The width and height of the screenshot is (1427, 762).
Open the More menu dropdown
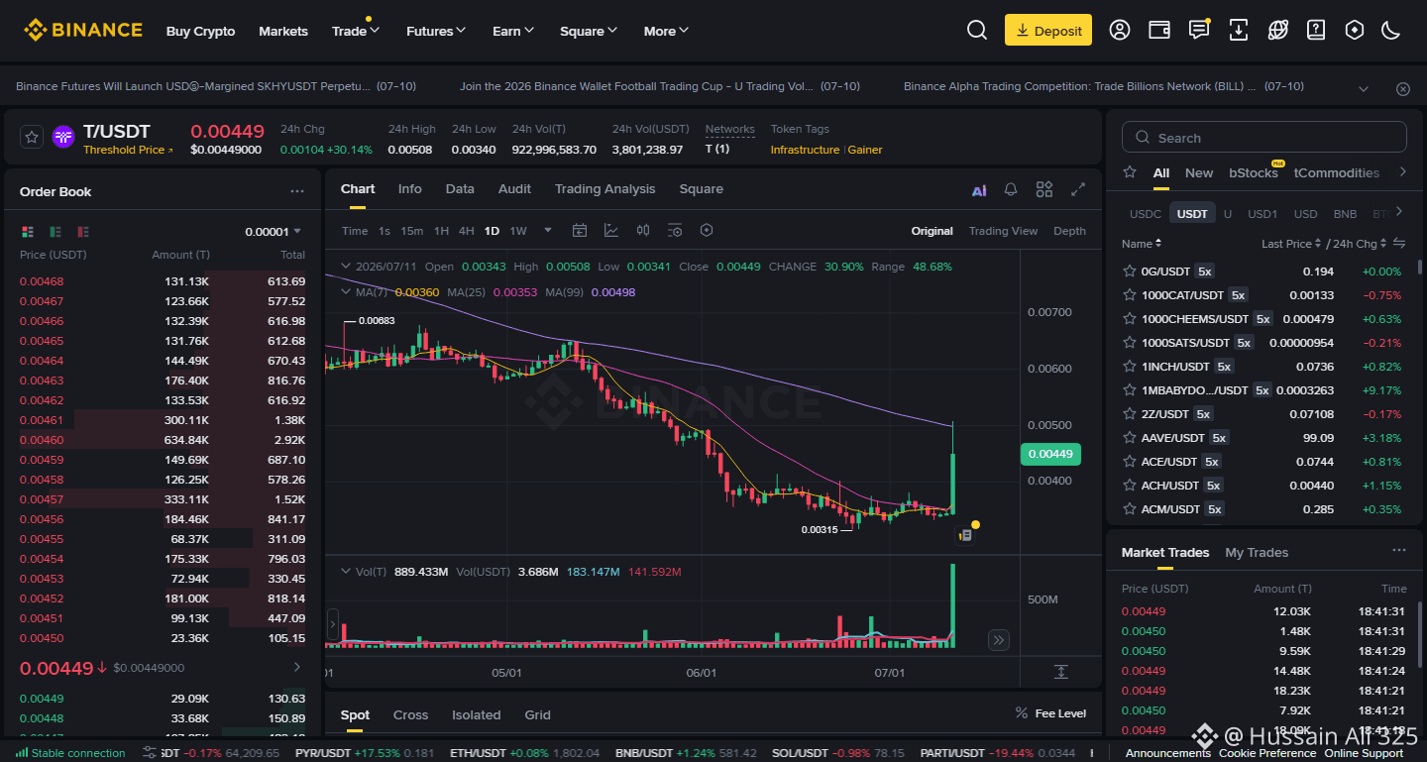pos(666,31)
